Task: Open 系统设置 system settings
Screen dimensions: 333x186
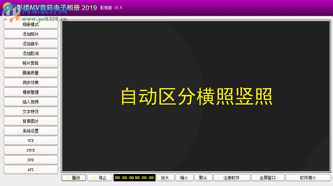Action: (x=31, y=131)
